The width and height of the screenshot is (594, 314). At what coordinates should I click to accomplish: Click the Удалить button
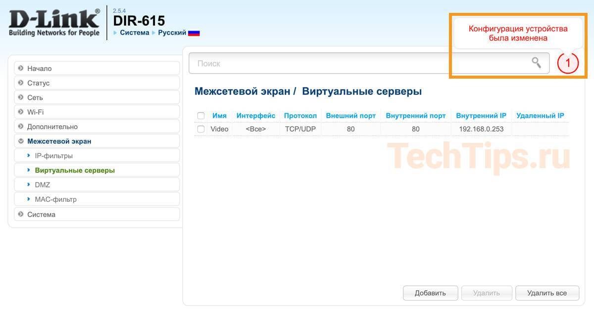(486, 293)
